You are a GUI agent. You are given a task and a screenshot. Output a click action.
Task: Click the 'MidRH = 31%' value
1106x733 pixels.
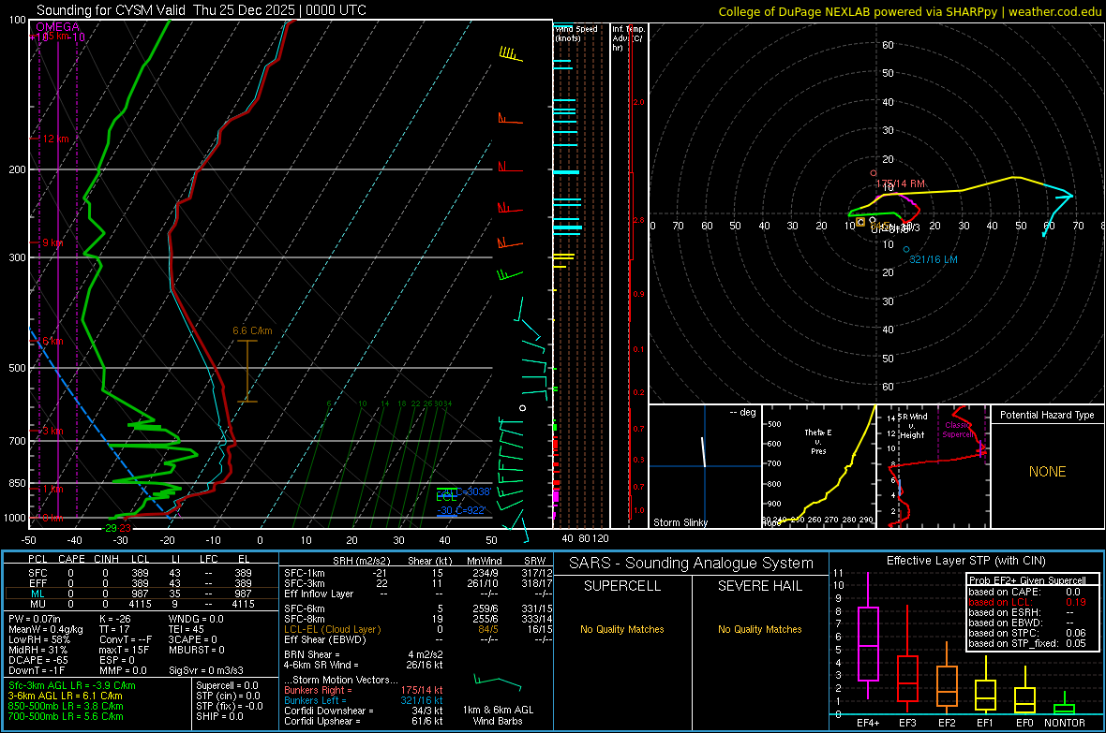(38, 650)
